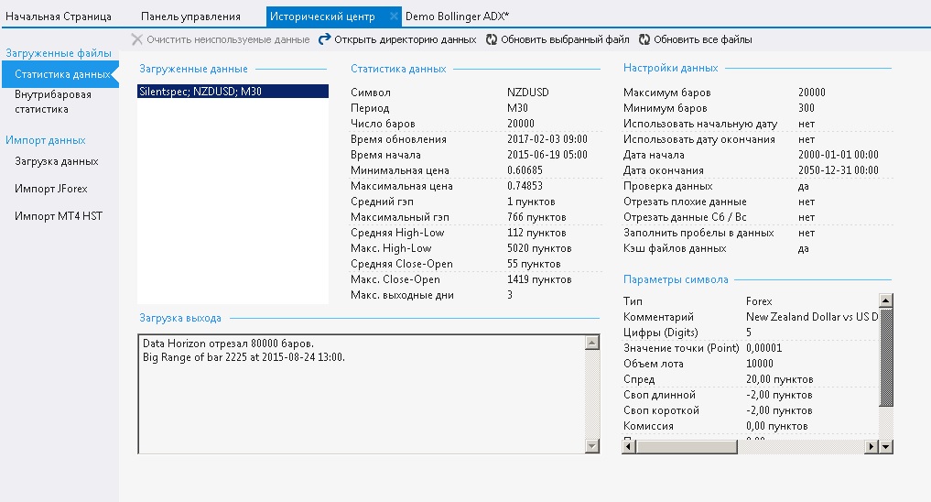Select Внутрибаровая статистика in sidebar
Viewport: 931px width, 502px height.
pos(53,102)
